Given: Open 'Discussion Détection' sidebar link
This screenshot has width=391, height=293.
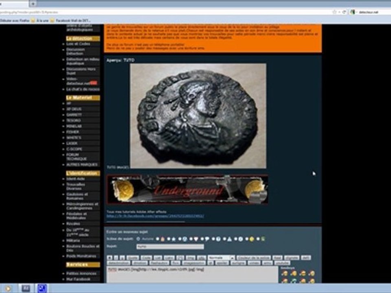Looking at the screenshot, I should pyautogui.click(x=76, y=51).
